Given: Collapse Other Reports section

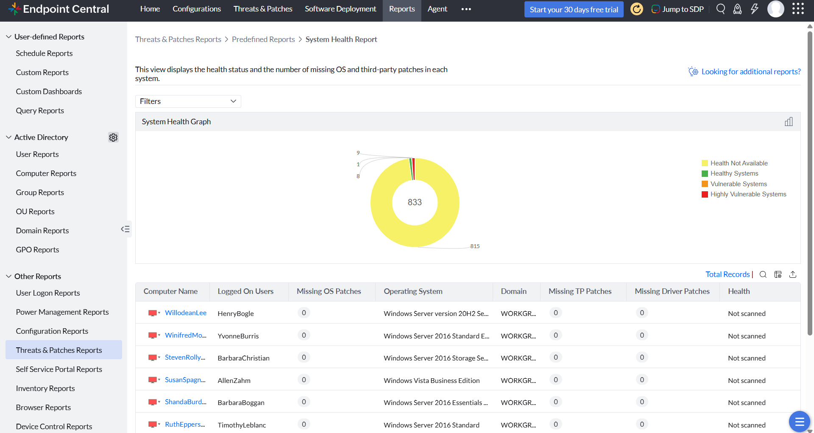Looking at the screenshot, I should (8, 277).
